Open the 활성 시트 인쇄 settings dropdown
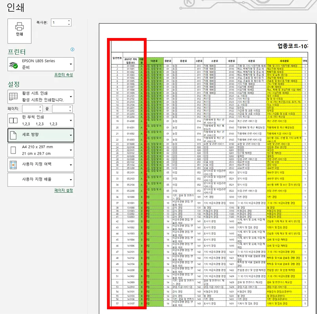The width and height of the screenshot is (317, 314). click(71, 96)
